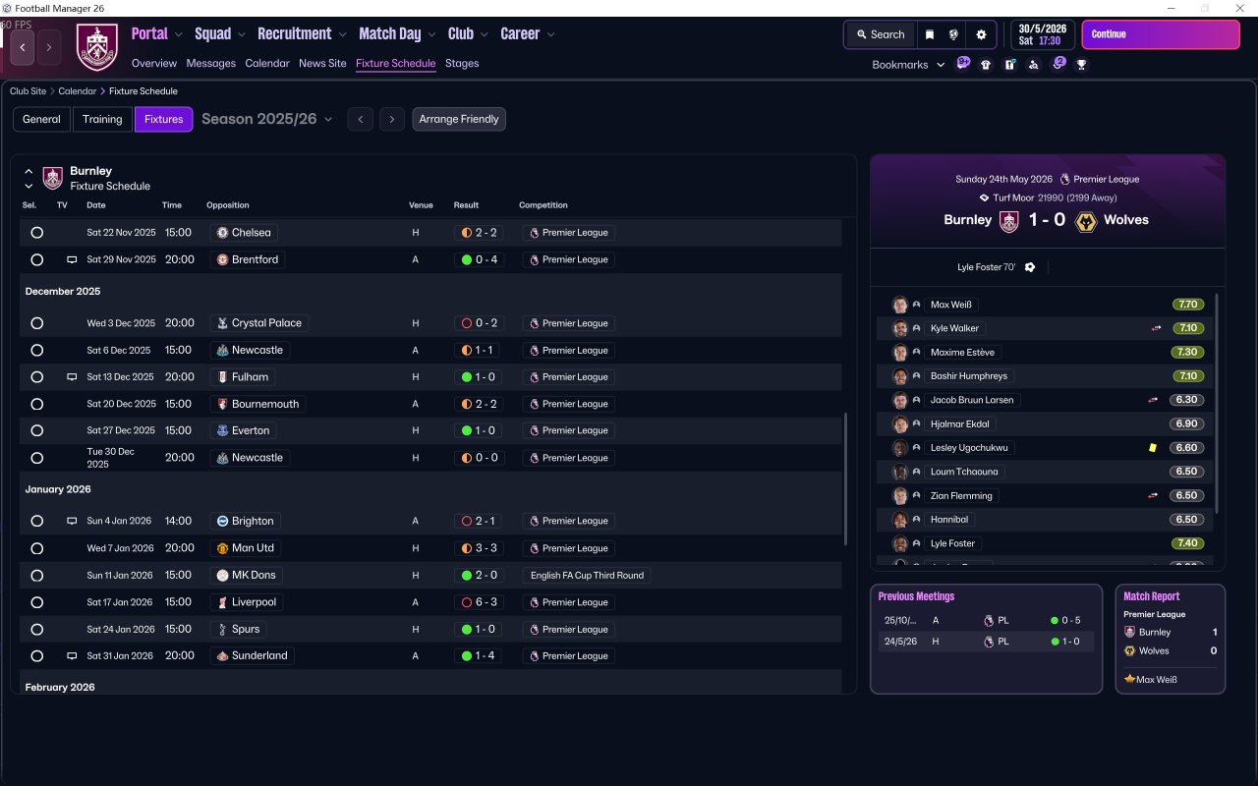
Task: Go back using the left arrow navigation button
Action: (23, 47)
